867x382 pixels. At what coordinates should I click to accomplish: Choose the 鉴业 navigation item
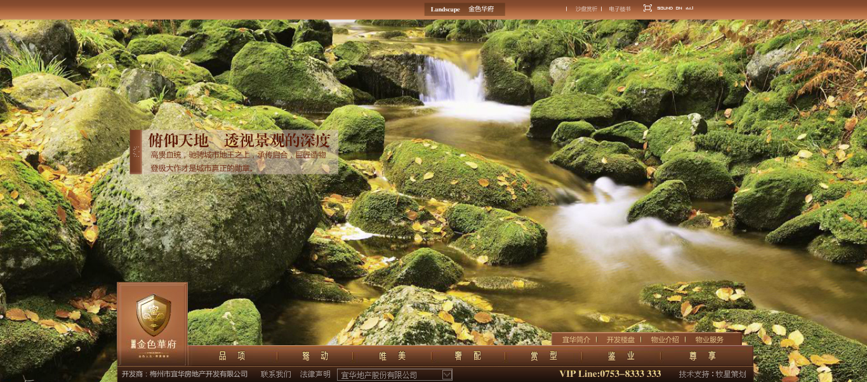pyautogui.click(x=621, y=356)
